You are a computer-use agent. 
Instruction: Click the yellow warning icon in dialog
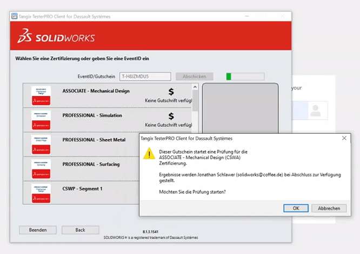[149, 154]
